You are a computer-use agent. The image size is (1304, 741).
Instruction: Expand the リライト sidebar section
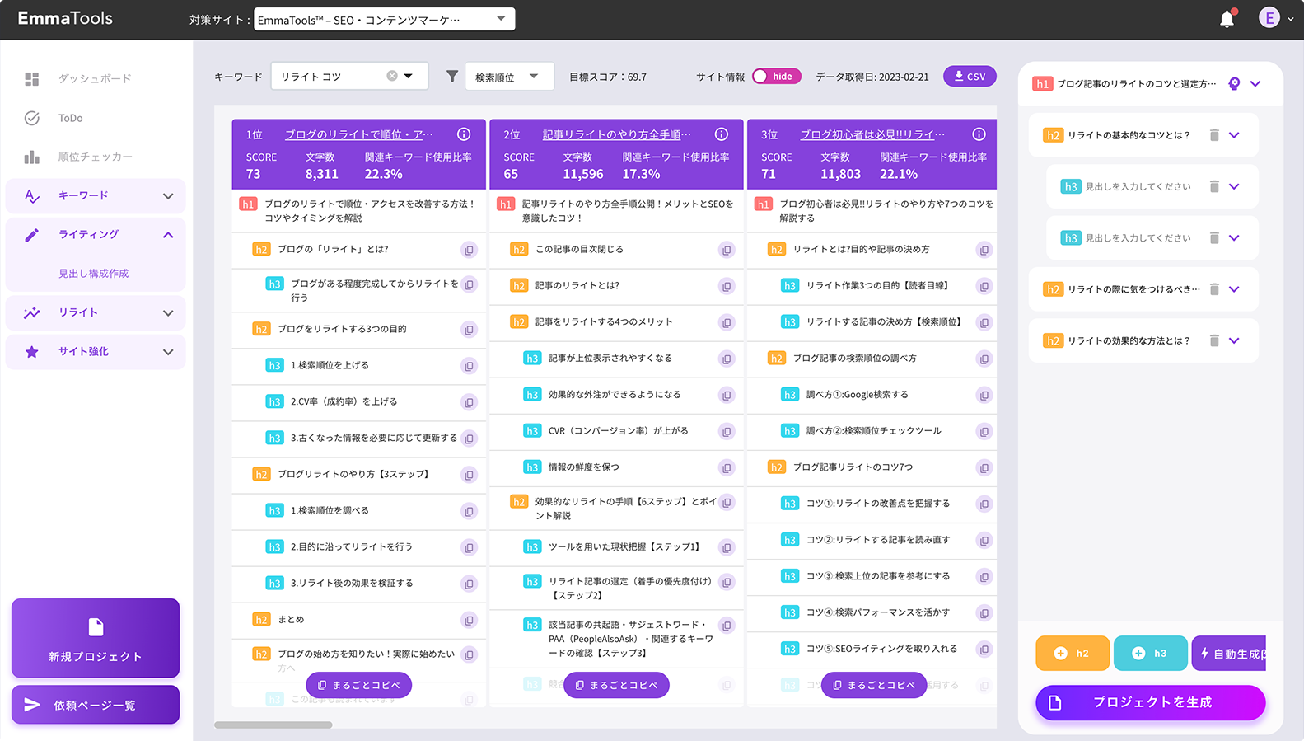(168, 313)
